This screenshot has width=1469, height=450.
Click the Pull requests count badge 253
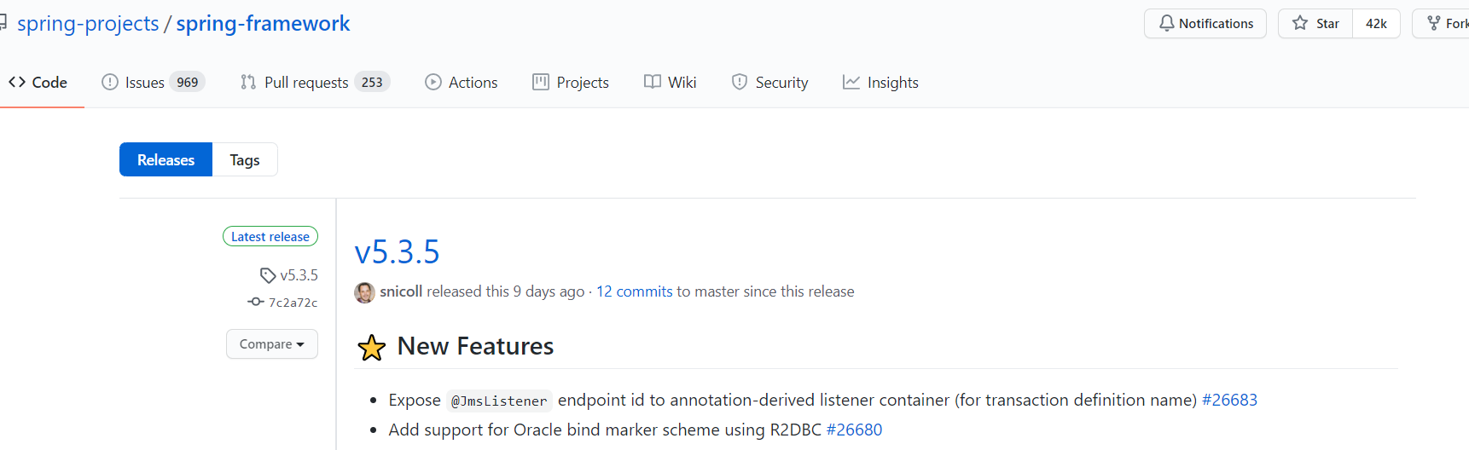click(x=372, y=82)
